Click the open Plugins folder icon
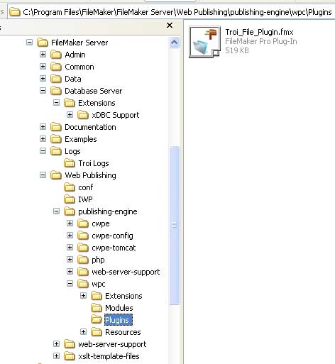 click(x=97, y=320)
